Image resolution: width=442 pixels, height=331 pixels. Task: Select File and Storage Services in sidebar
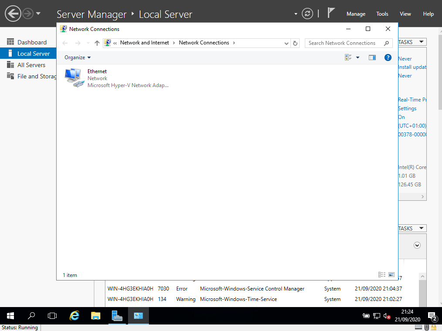click(x=28, y=76)
